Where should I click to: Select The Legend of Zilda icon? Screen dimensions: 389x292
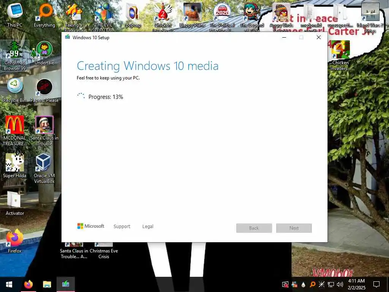point(252,17)
